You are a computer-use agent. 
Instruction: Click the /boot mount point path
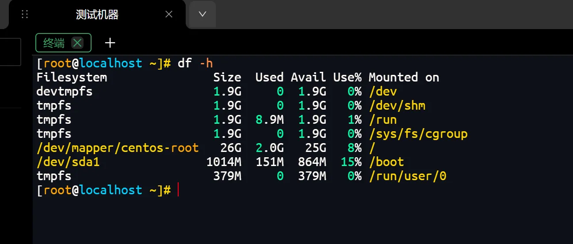coord(386,162)
